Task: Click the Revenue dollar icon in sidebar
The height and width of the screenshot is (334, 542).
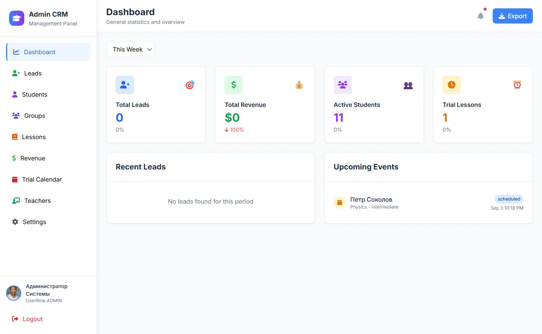Action: coord(14,158)
